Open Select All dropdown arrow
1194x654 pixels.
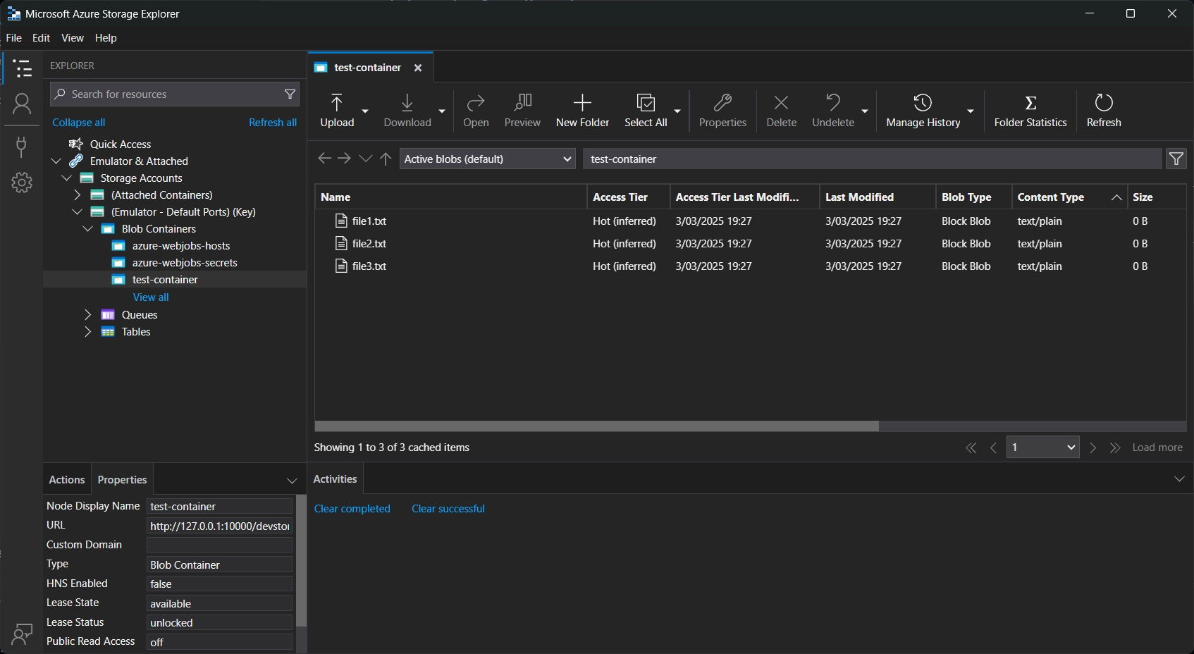pyautogui.click(x=677, y=111)
